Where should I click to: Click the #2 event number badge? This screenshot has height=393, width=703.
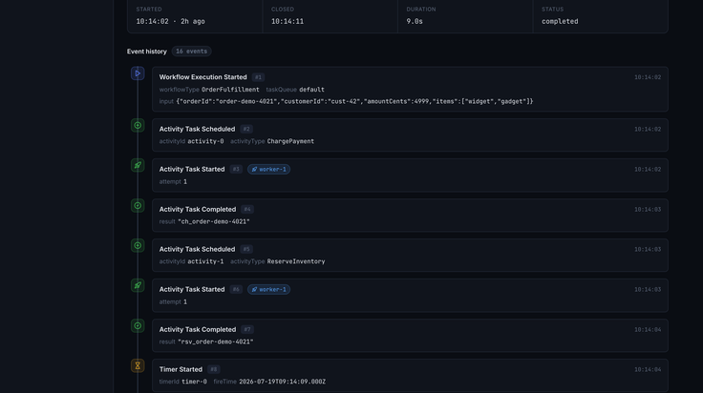pyautogui.click(x=246, y=129)
